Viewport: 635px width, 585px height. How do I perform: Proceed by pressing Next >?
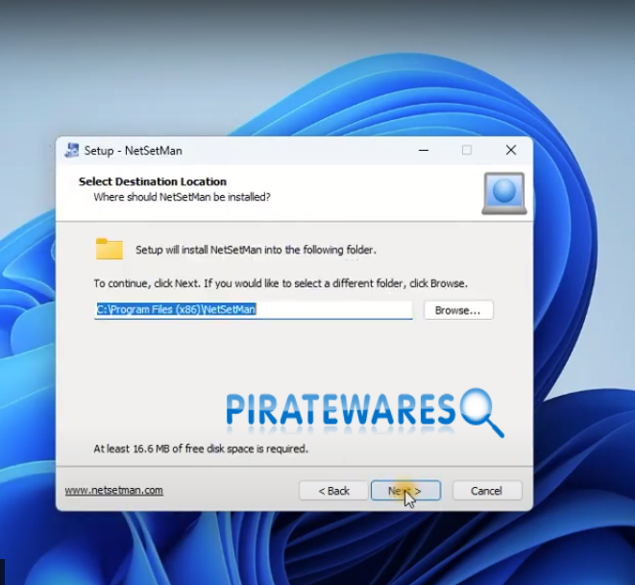click(405, 491)
